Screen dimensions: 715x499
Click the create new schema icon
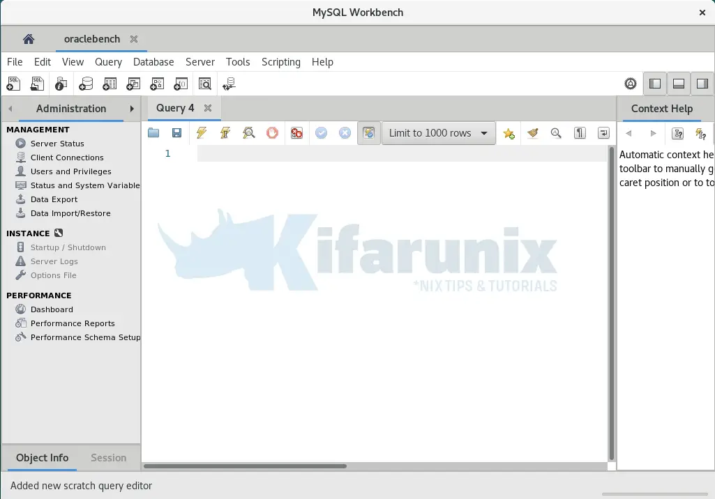tap(86, 84)
